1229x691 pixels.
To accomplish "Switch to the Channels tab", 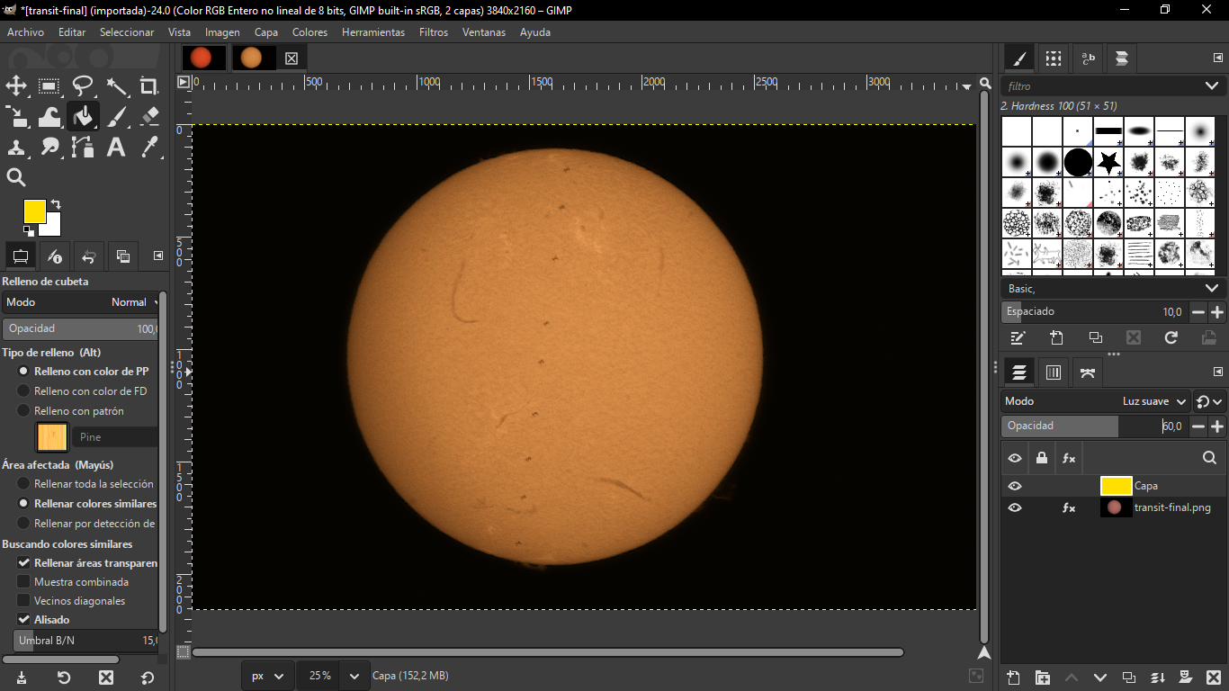I will 1054,372.
